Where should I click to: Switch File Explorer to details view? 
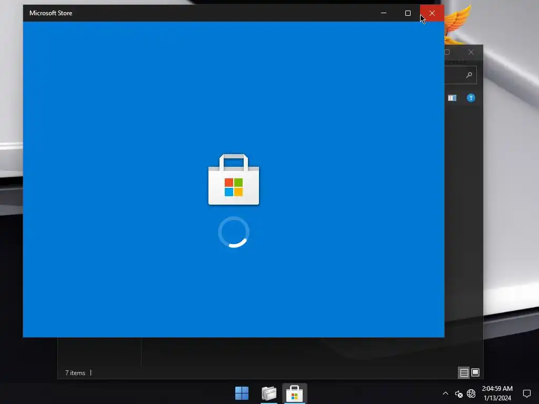[464, 373]
